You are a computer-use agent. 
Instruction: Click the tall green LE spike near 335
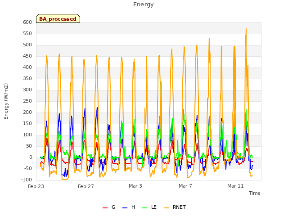161,82
